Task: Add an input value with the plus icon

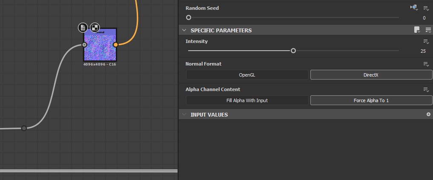Action: click(428, 114)
